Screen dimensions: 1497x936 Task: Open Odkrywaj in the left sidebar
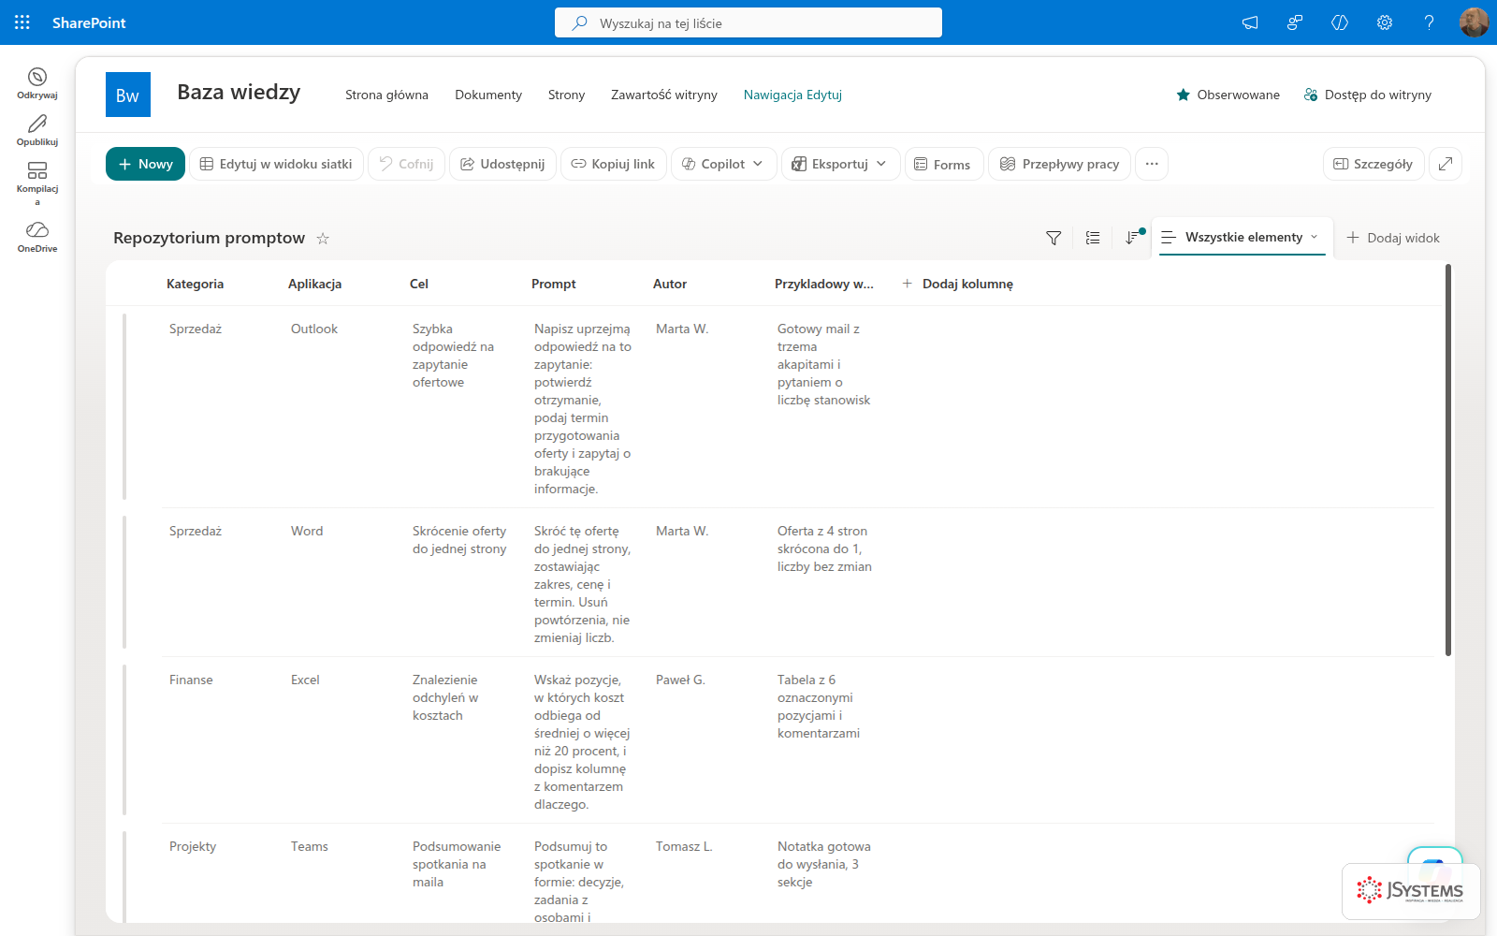[37, 83]
